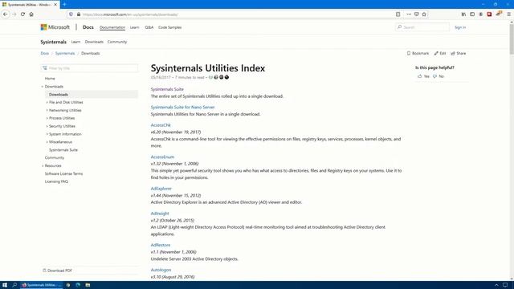Click the Share button
Image resolution: width=514 pixels, height=289 pixels.
459,54
